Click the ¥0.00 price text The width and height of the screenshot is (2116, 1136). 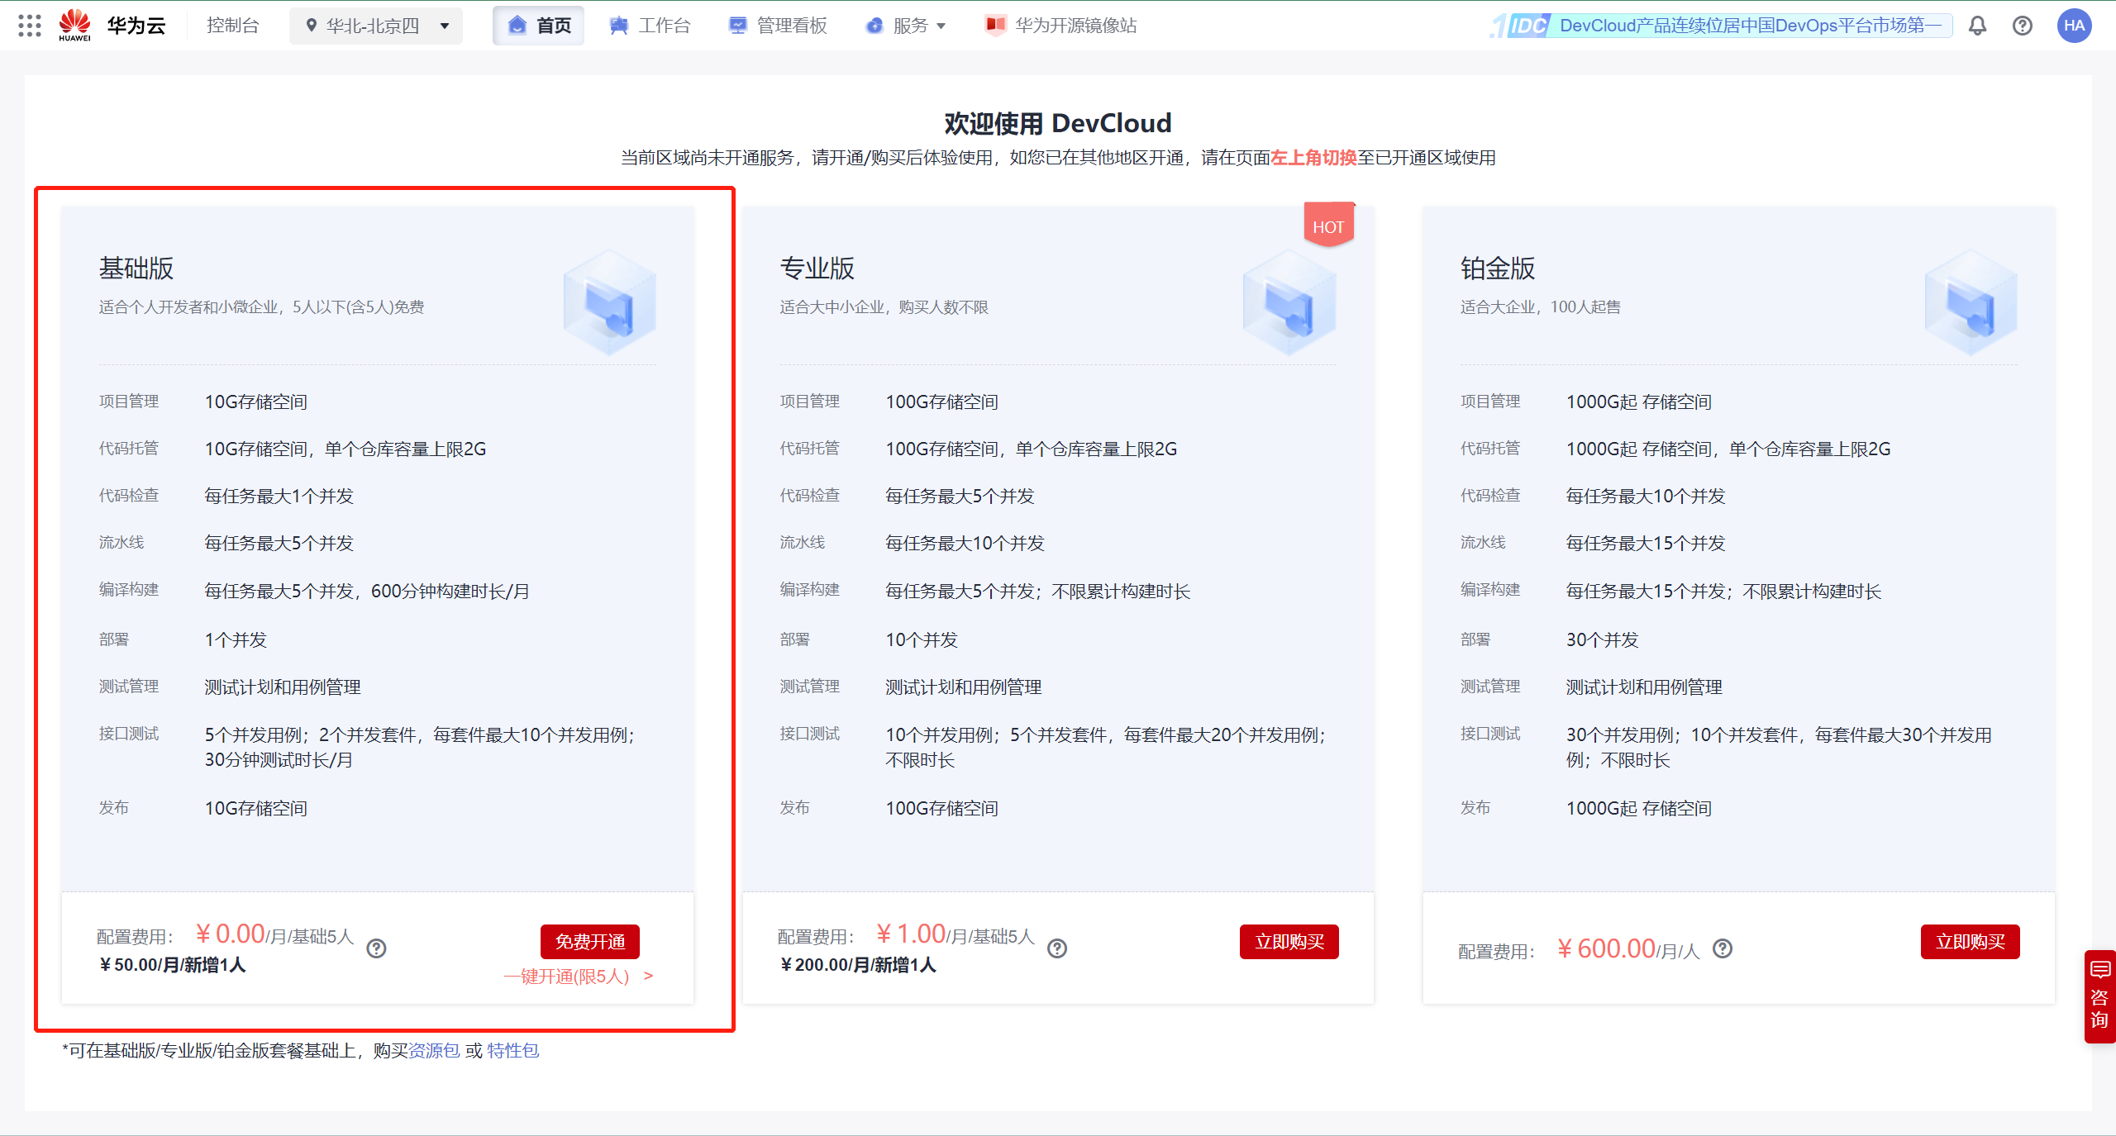tap(230, 934)
